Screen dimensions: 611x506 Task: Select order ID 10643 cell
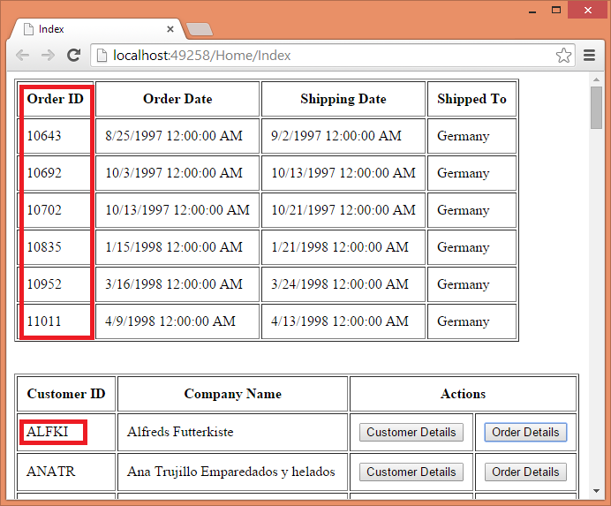coord(56,136)
